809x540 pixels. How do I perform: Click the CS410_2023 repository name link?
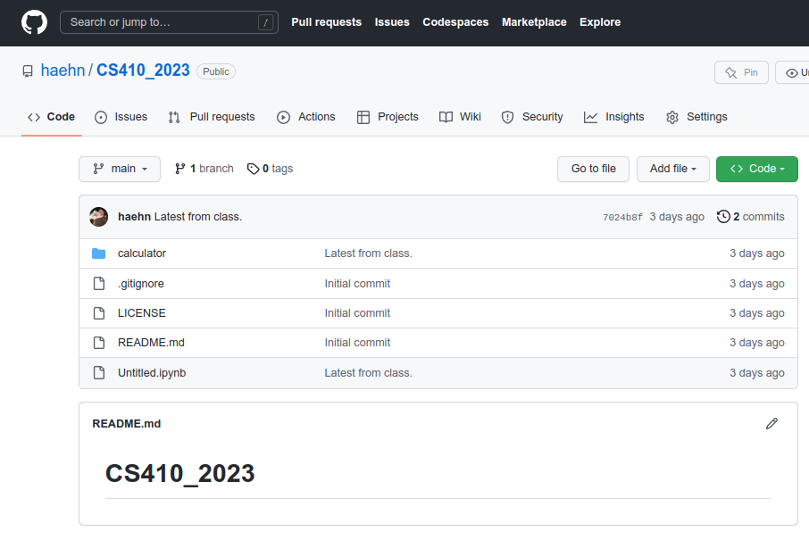(143, 71)
